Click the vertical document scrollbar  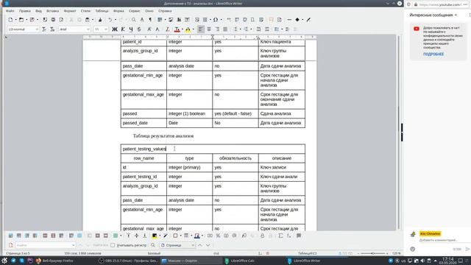[x=399, y=132]
